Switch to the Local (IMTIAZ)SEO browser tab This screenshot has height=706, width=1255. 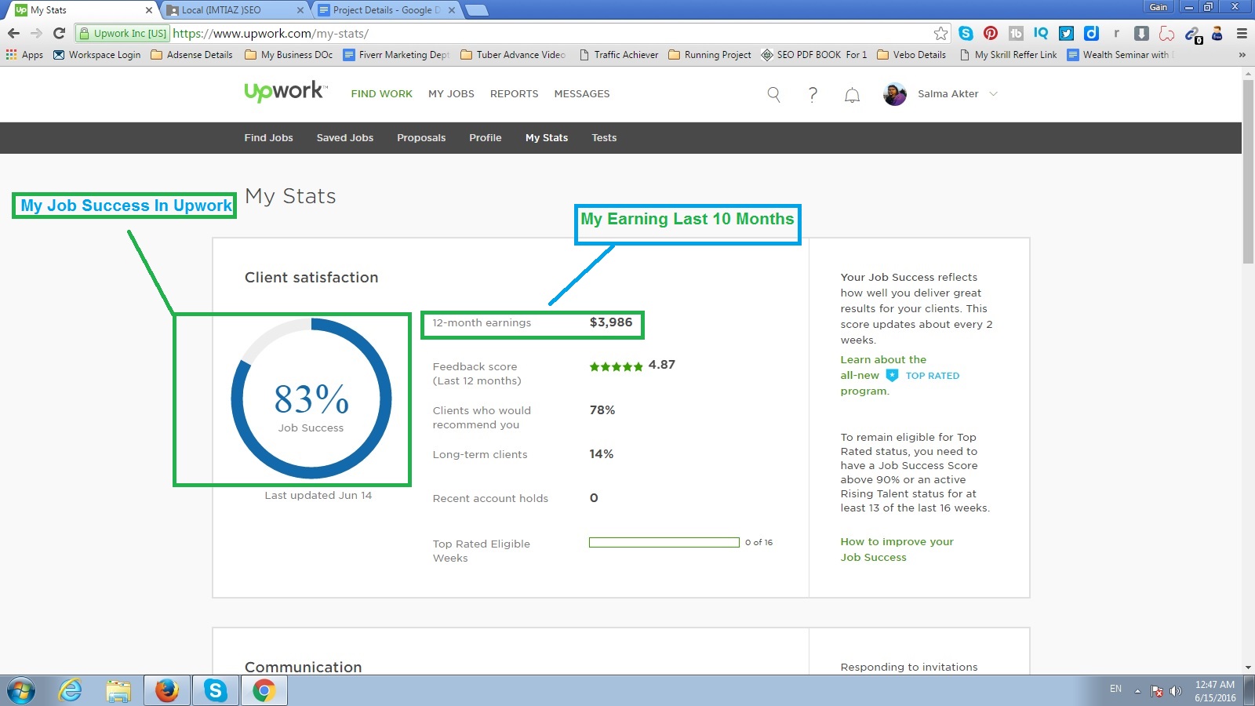pyautogui.click(x=234, y=10)
